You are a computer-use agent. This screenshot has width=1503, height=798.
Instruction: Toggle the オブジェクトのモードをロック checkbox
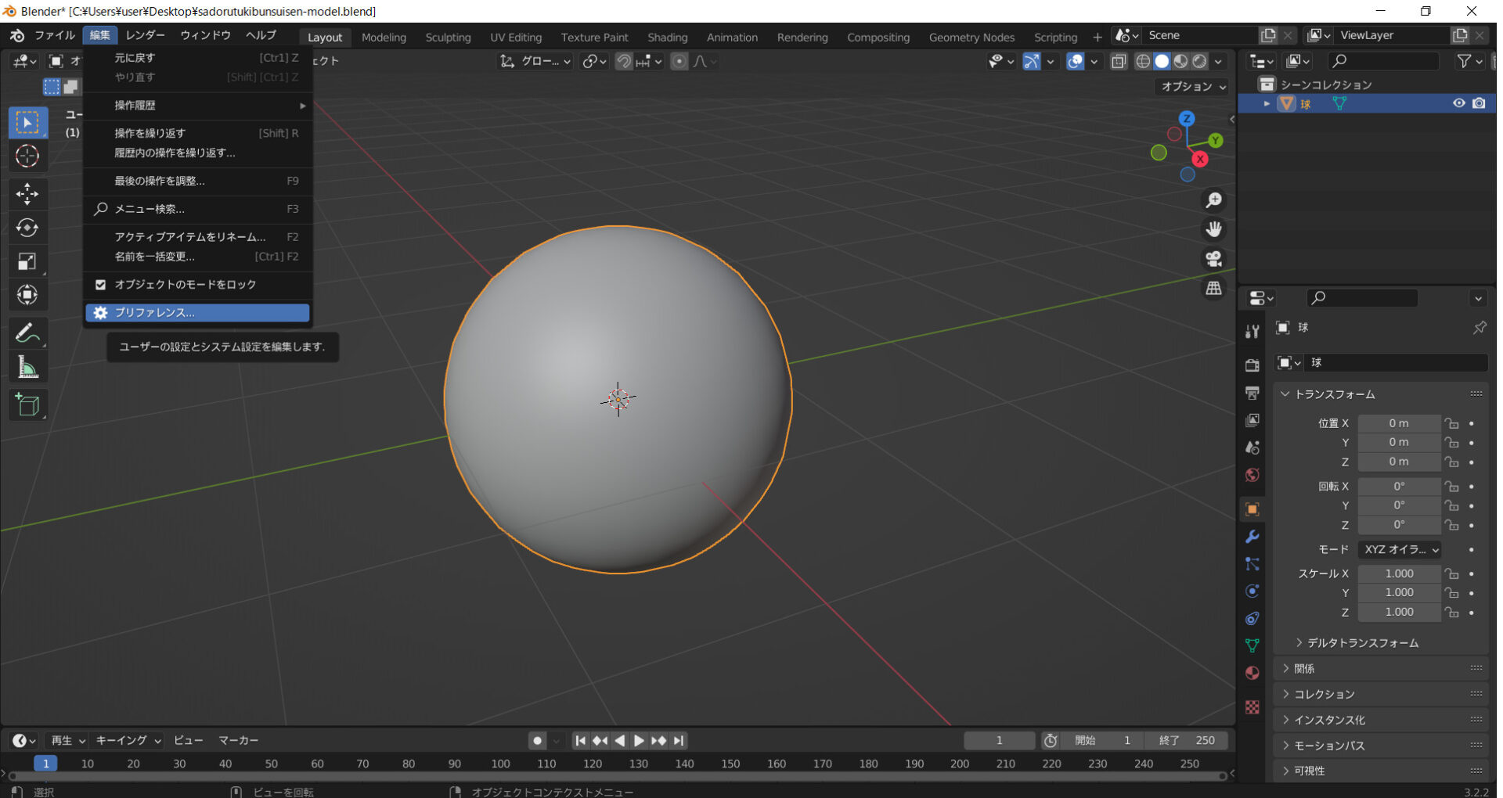tap(100, 285)
